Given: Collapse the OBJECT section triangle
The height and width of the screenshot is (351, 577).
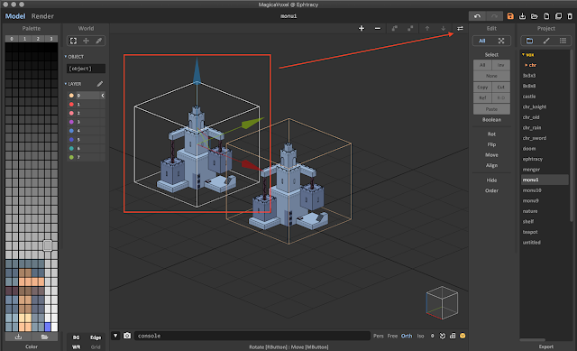Looking at the screenshot, I should [x=66, y=56].
